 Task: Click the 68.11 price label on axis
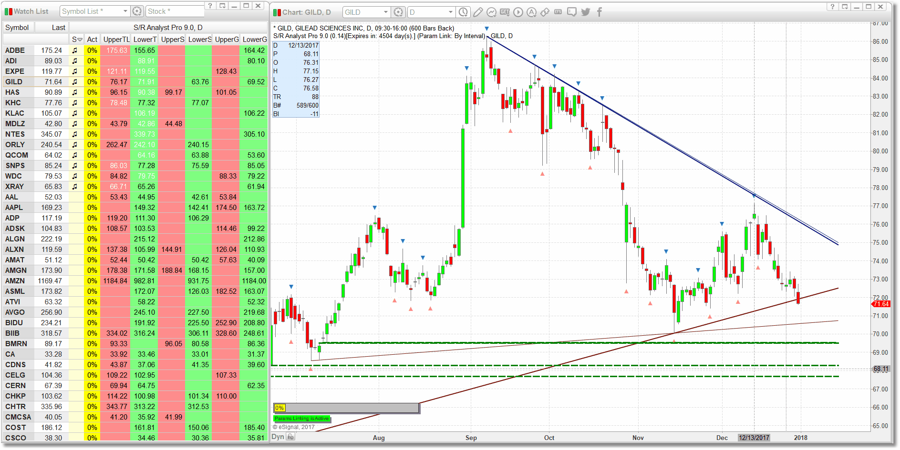[x=880, y=369]
